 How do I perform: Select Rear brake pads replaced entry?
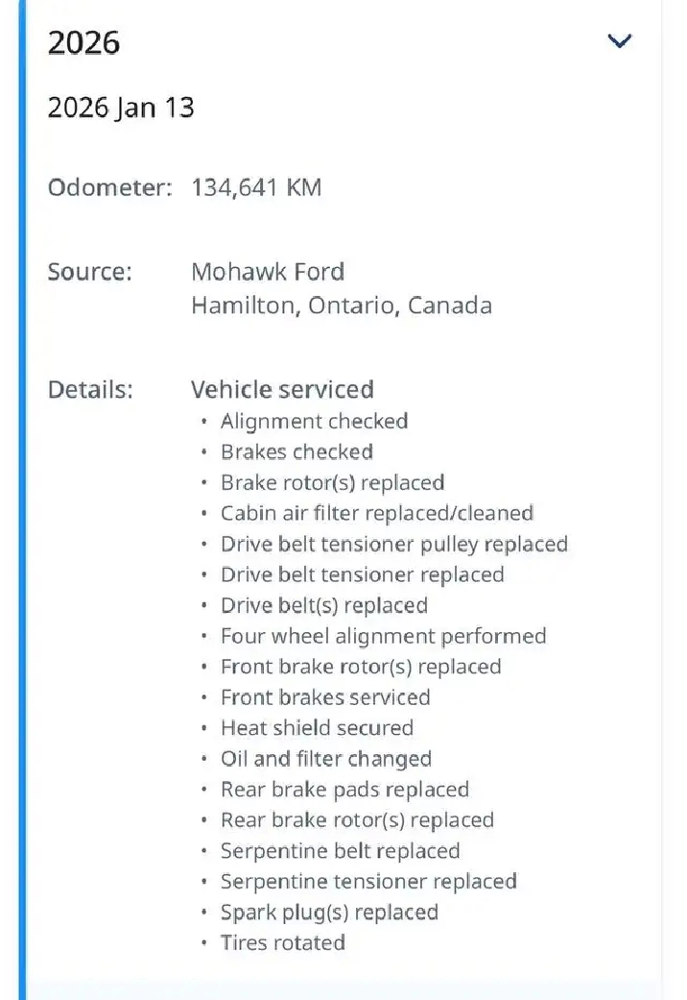(344, 790)
